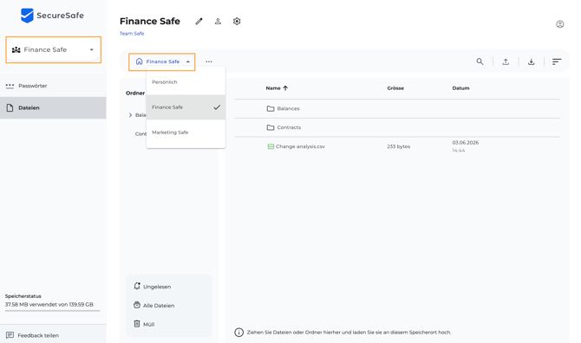Click the pencil edit icon beside Finance Safe title
The image size is (581, 343).
[x=199, y=22]
